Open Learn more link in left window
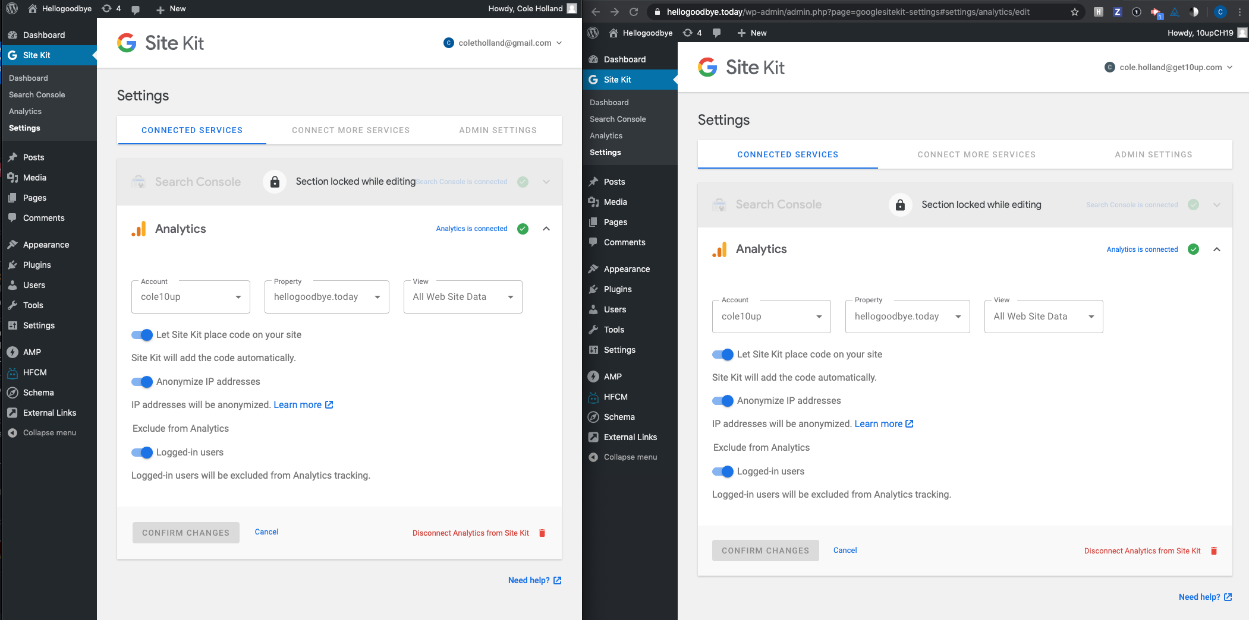Image resolution: width=1249 pixels, height=620 pixels. (303, 405)
